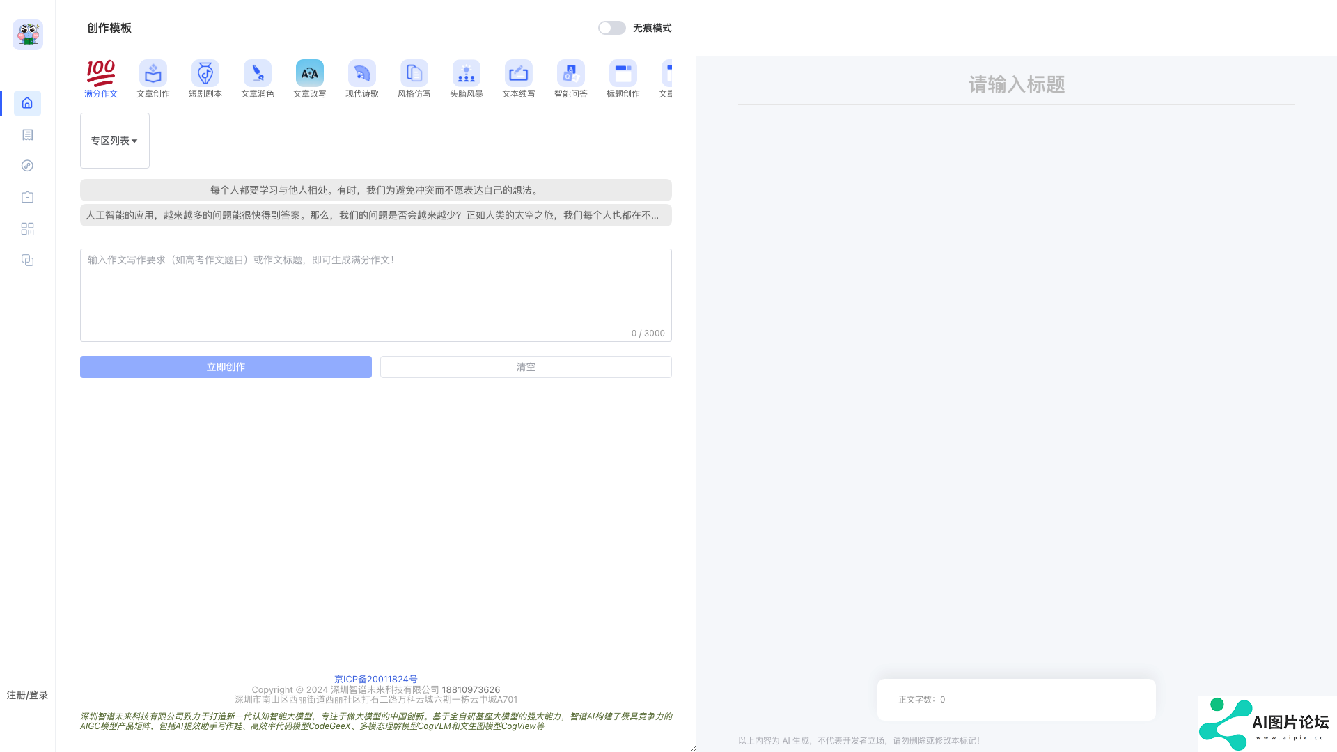
Task: Select the 风格仿写 template tab
Action: (x=414, y=78)
